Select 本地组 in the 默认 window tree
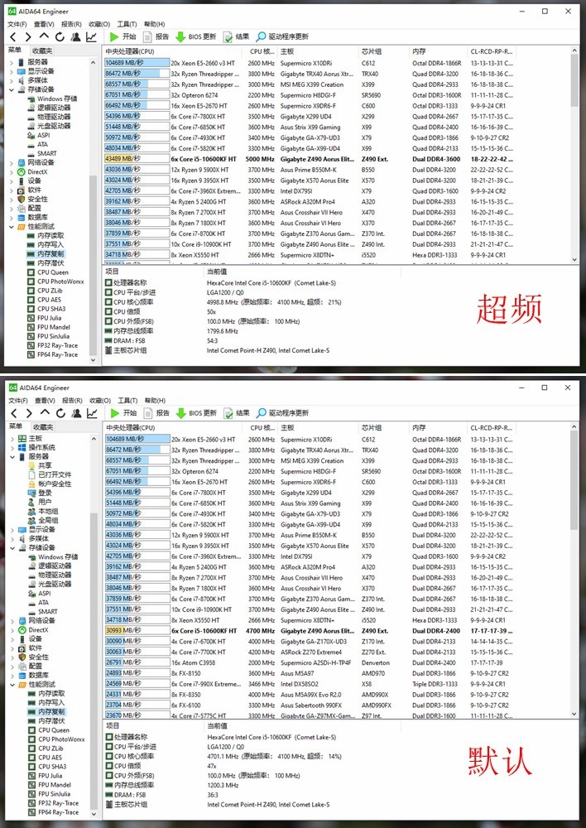The image size is (586, 828). [43, 511]
